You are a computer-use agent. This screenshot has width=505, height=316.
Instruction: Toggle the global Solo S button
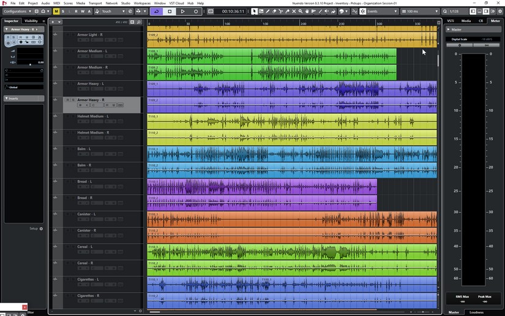tap(63, 11)
